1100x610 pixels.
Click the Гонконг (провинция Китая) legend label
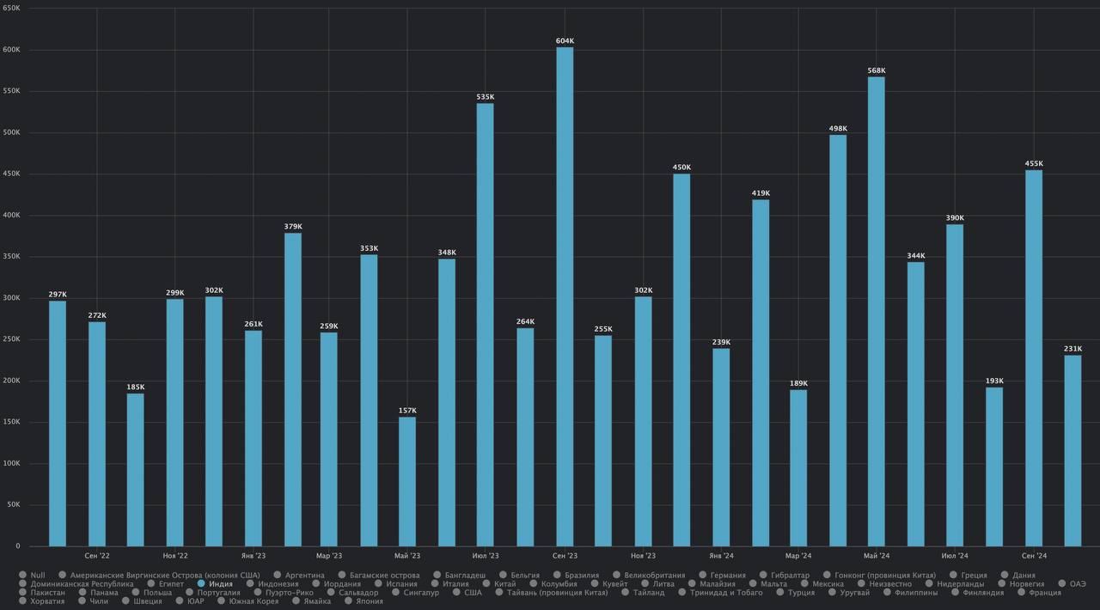click(883, 576)
